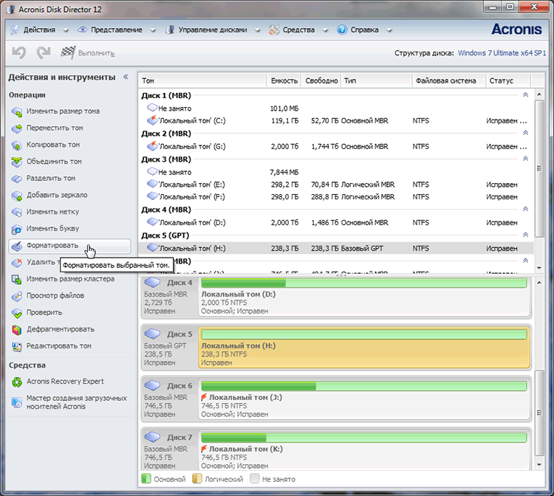554x496 pixels.
Task: Click the Browse files icon
Action: (x=16, y=296)
